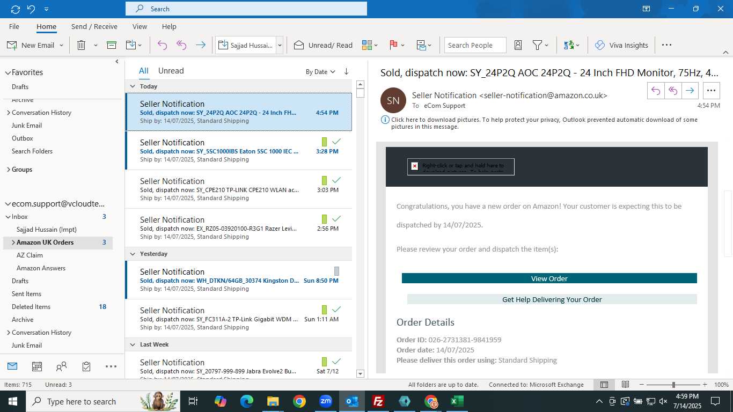This screenshot has height=412, width=733.
Task: Open Excel from the Windows taskbar
Action: pyautogui.click(x=457, y=401)
